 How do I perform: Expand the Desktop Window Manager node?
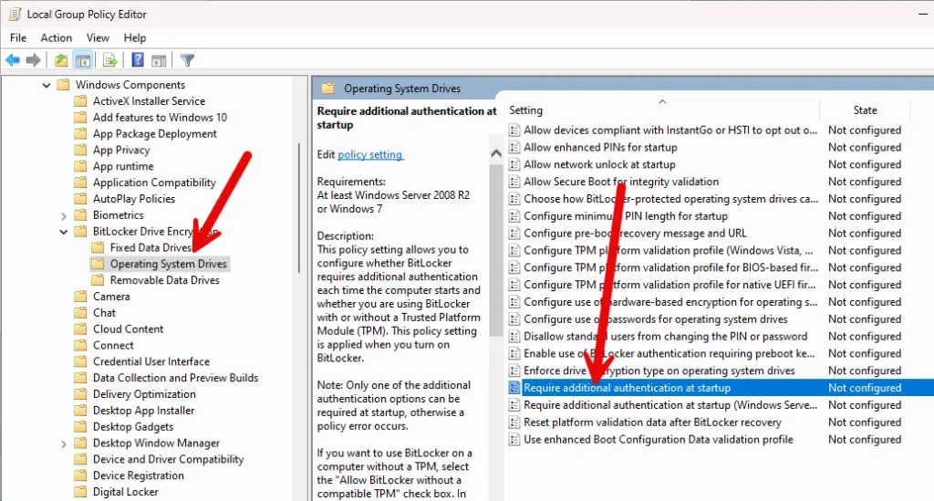pos(64,444)
